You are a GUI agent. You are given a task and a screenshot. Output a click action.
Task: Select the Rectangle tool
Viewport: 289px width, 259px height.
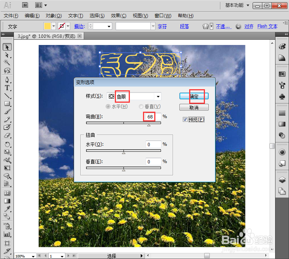click(7, 103)
